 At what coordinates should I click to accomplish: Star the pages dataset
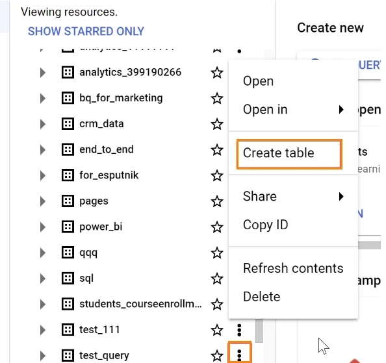217,201
